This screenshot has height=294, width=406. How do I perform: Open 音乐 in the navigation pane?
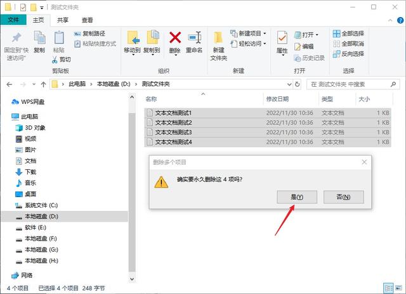(26, 183)
